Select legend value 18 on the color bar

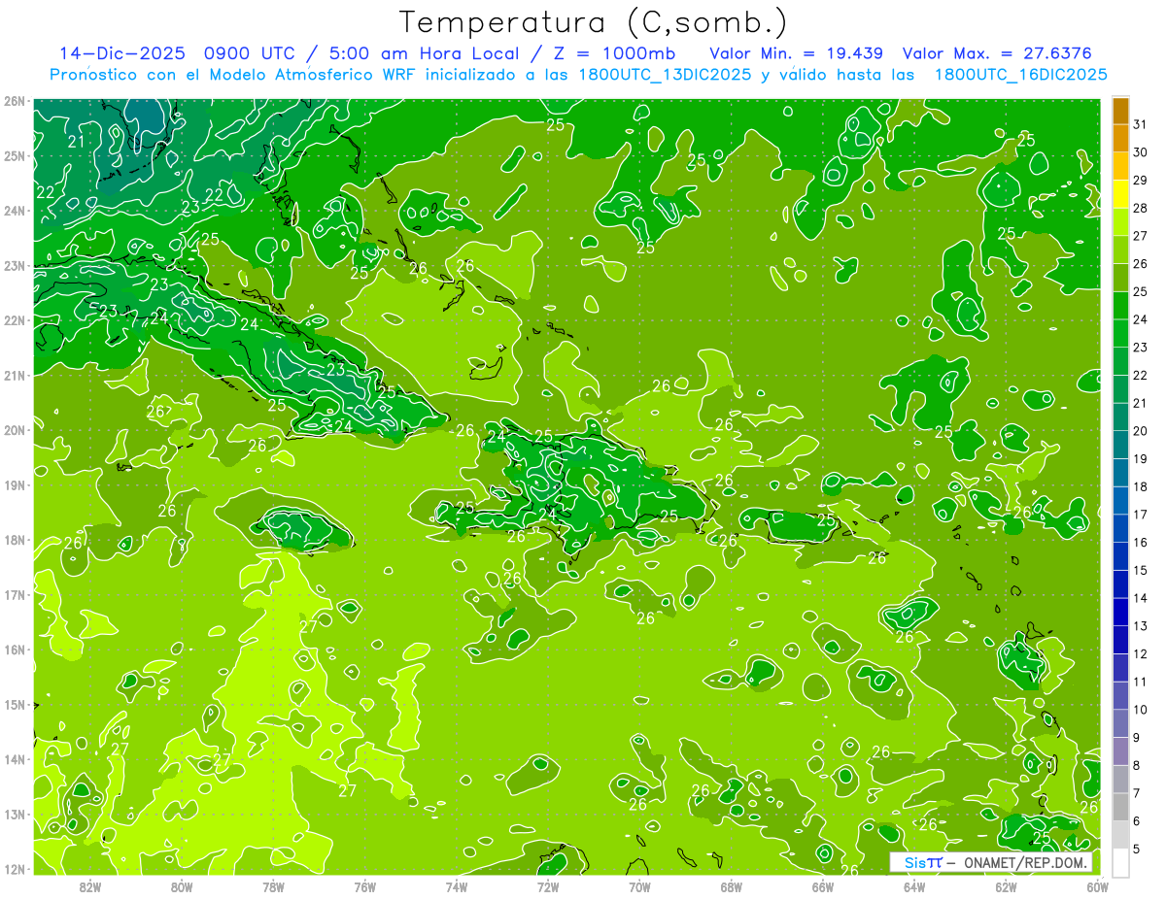pyautogui.click(x=1140, y=486)
